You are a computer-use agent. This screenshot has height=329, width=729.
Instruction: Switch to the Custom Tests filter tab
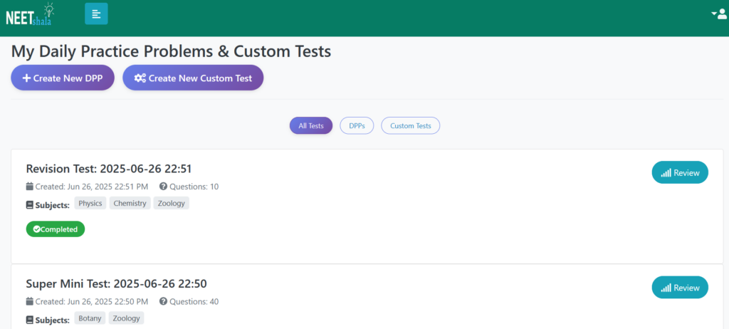[x=411, y=125]
